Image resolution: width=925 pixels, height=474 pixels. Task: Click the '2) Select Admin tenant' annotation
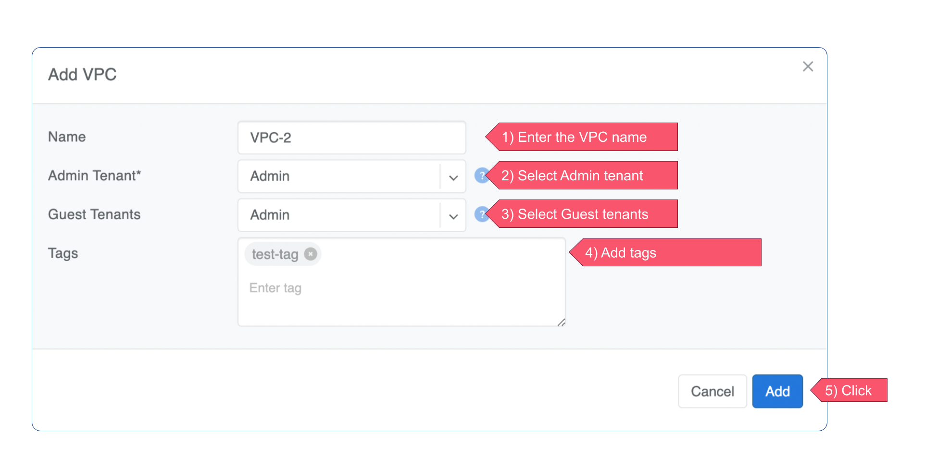click(x=584, y=175)
